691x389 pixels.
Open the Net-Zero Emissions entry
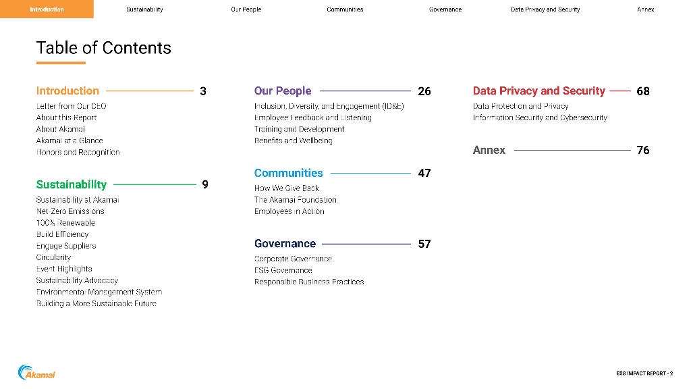coord(70,211)
